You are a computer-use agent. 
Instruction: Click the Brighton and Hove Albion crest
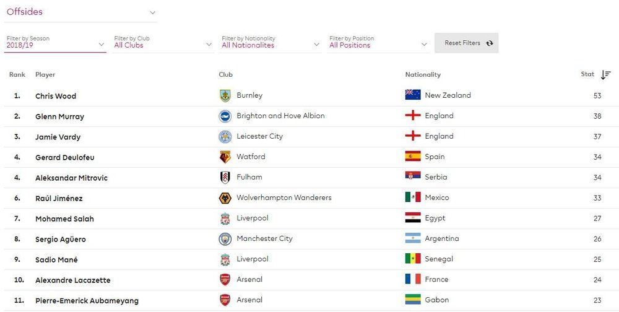(225, 116)
